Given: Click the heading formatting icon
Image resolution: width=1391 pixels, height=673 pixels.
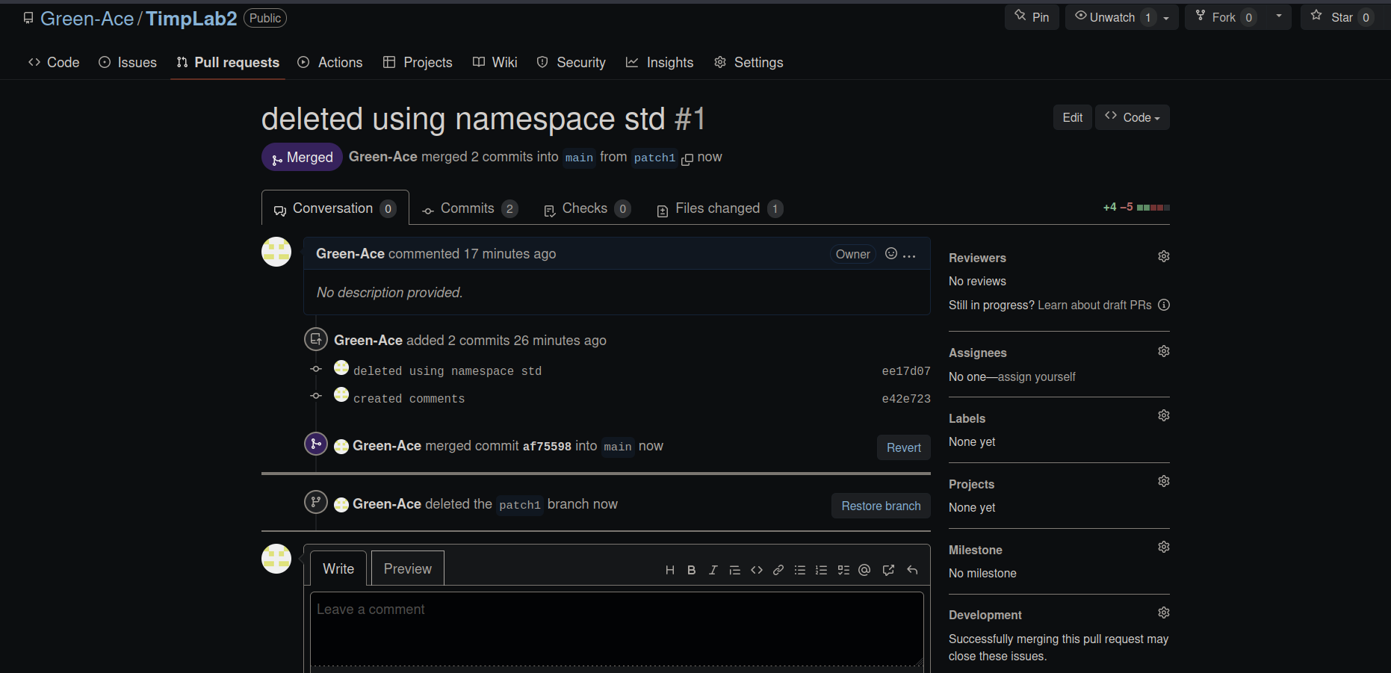Looking at the screenshot, I should tap(669, 569).
